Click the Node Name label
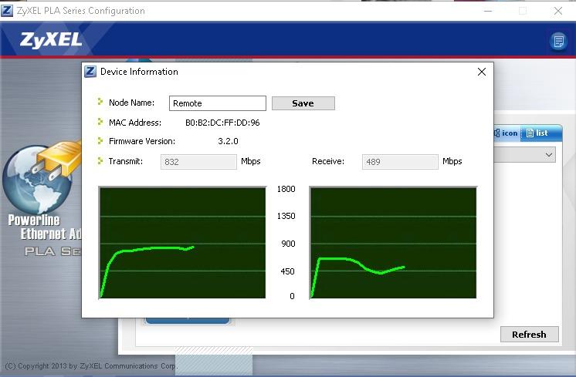The image size is (576, 377). pos(131,103)
